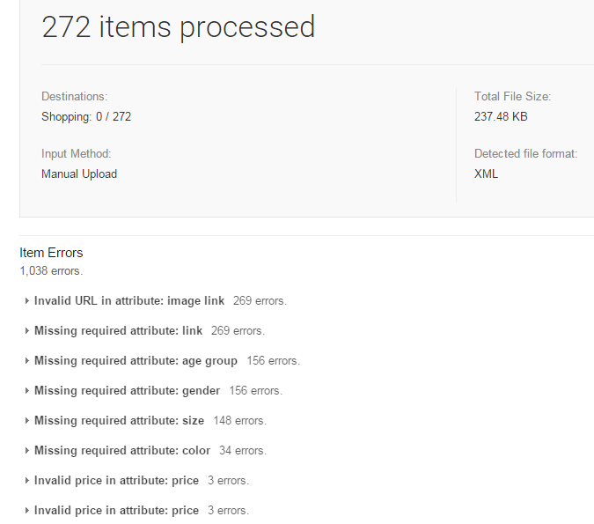Click the 'Manual Upload' input method value
The height and width of the screenshot is (524, 594).
[x=79, y=173]
